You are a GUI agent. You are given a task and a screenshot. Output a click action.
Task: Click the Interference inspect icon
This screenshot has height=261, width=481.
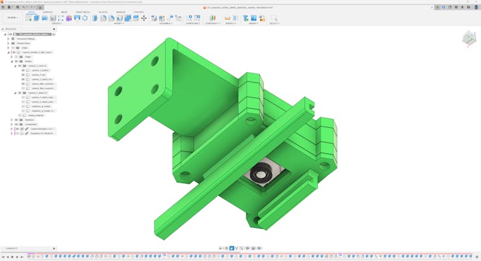point(235,18)
